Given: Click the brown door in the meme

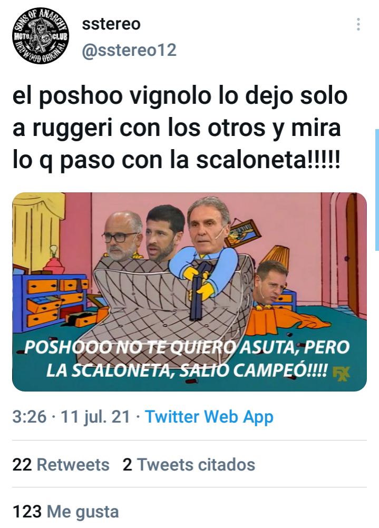Looking at the screenshot, I should 352,254.
